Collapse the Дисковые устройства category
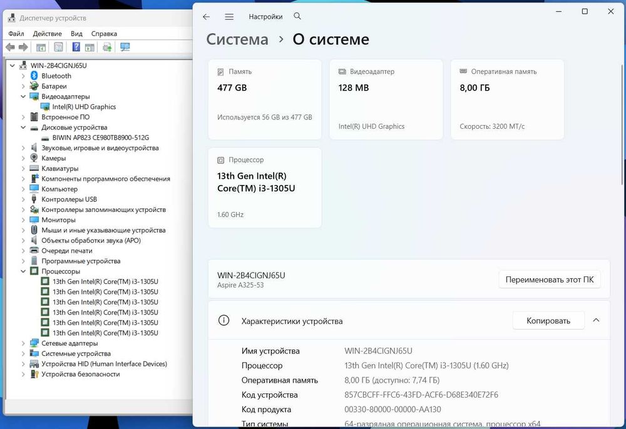 click(x=23, y=127)
